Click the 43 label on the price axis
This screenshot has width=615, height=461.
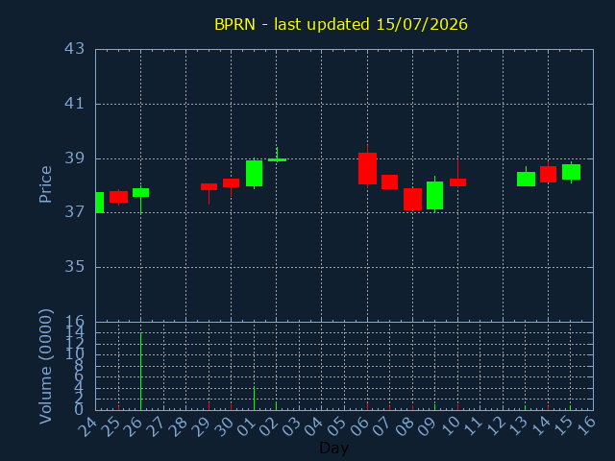[74, 49]
